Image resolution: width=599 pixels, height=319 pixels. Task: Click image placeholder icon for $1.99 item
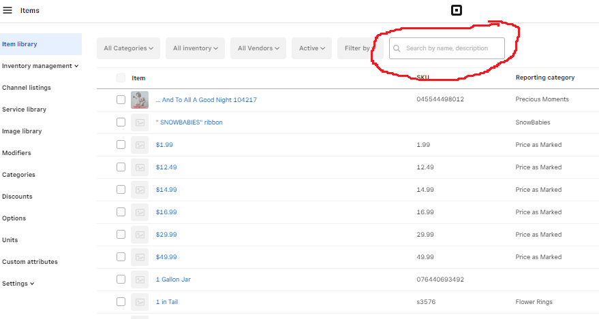click(140, 145)
